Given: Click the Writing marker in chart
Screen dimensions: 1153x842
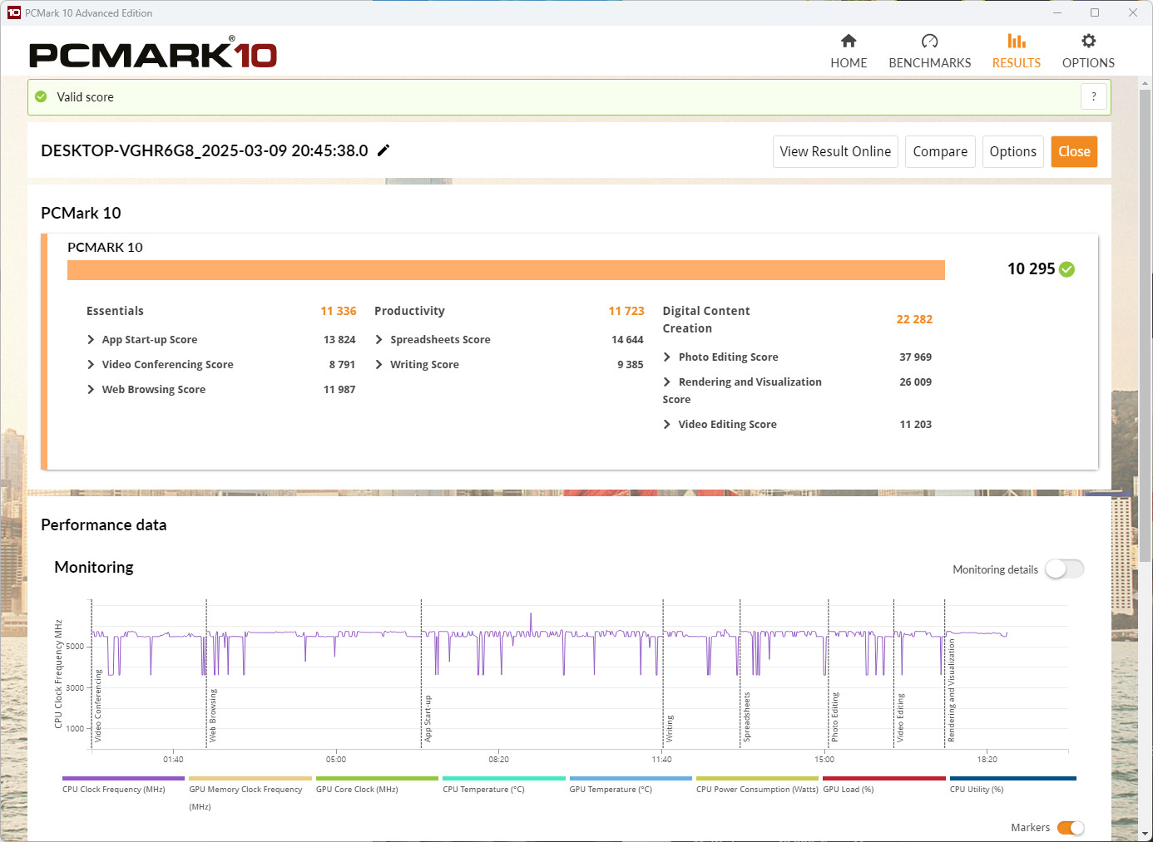Looking at the screenshot, I should [x=670, y=728].
